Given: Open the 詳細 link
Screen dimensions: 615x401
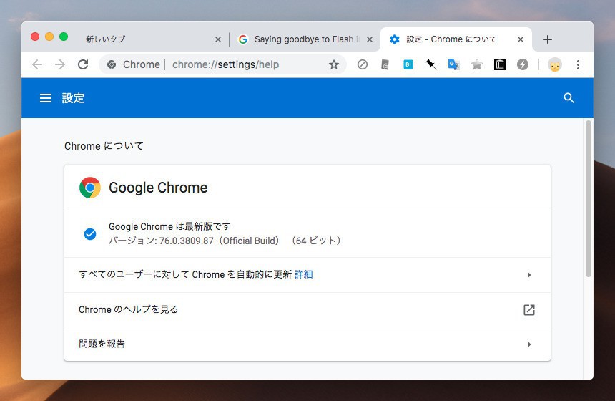Looking at the screenshot, I should pos(304,274).
